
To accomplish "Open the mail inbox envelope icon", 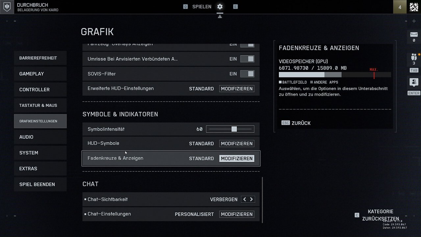I will 414,35.
